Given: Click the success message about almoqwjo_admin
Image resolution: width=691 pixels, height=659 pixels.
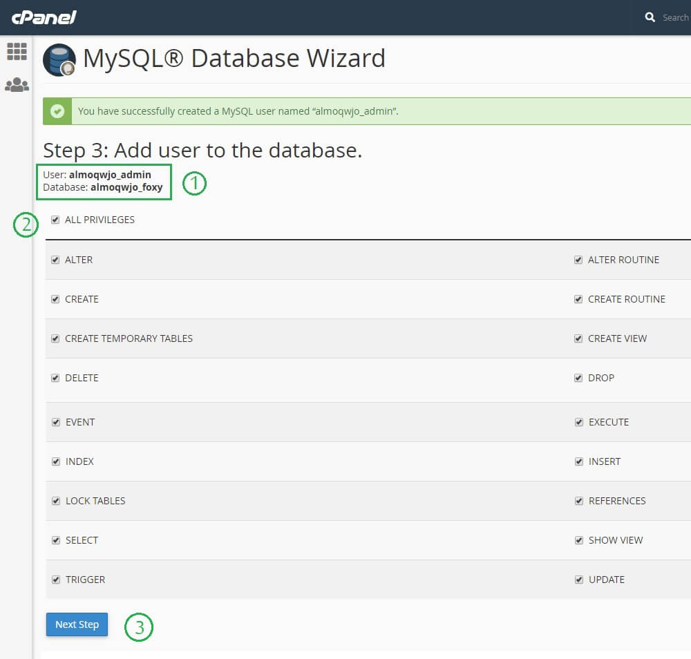Looking at the screenshot, I should coord(238,111).
